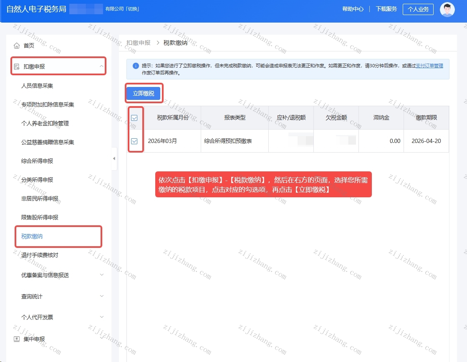467x362 pixels.
Task: Click the 立即缴税 button
Action: point(144,93)
